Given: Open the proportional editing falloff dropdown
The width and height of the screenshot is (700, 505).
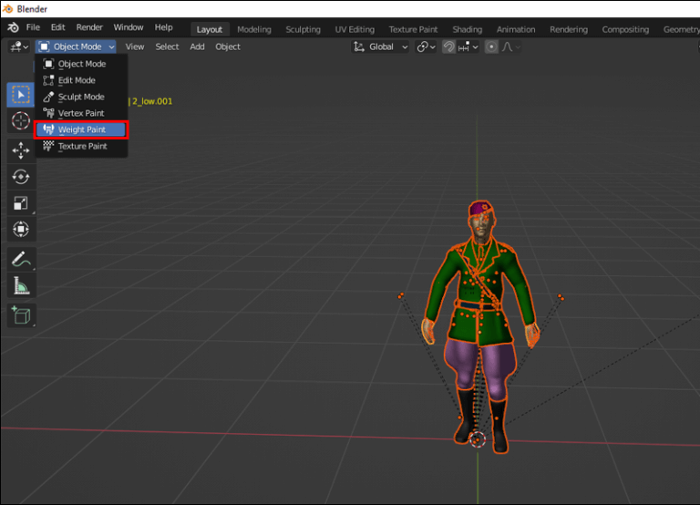Looking at the screenshot, I should pyautogui.click(x=510, y=46).
